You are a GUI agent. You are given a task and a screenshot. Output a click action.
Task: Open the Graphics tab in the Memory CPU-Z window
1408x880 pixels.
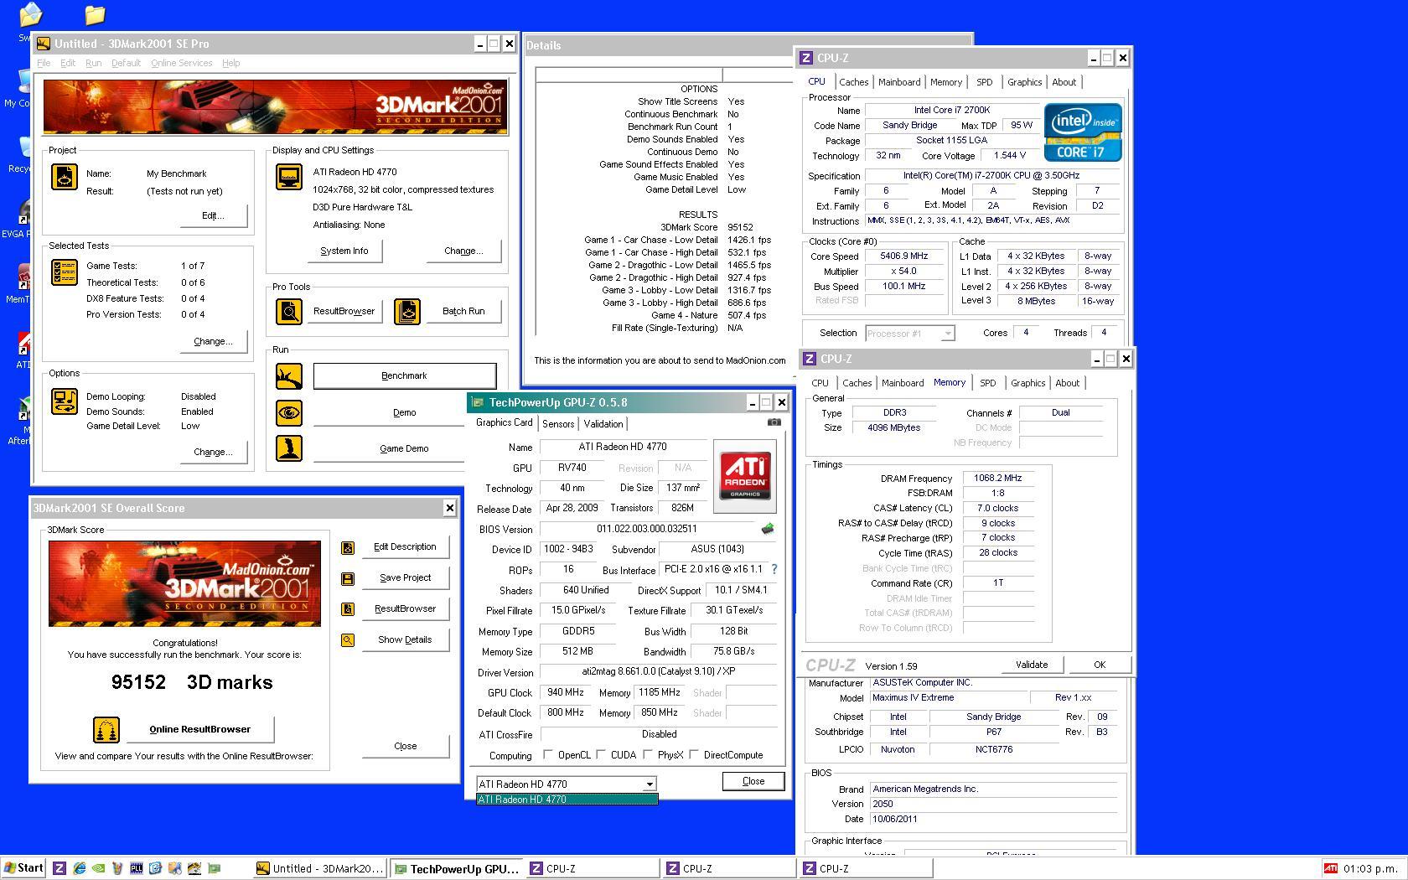point(1028,383)
